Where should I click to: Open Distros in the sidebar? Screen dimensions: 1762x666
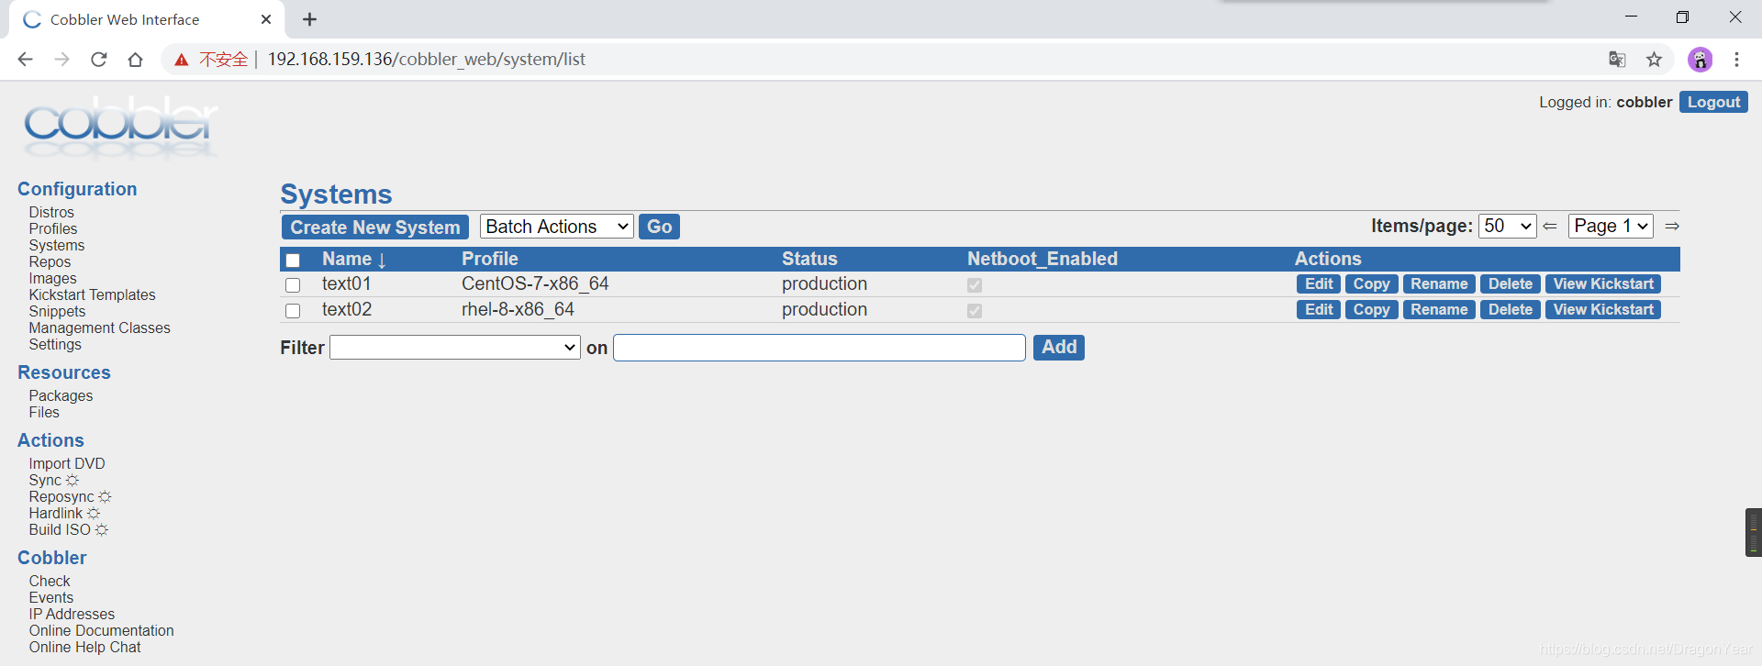point(51,212)
